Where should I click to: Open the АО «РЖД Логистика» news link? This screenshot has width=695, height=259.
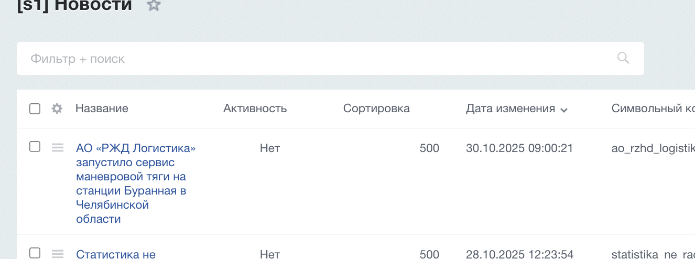135,148
